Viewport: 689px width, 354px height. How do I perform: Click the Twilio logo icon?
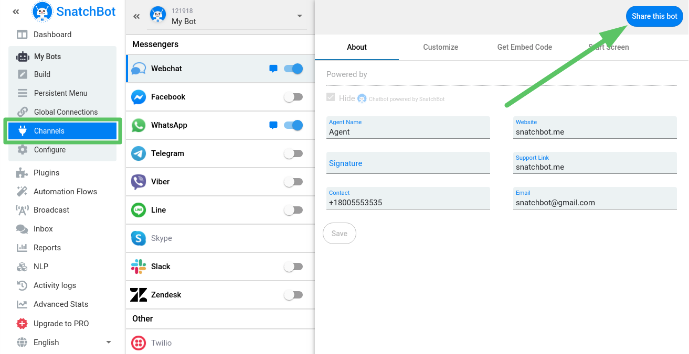tap(139, 343)
